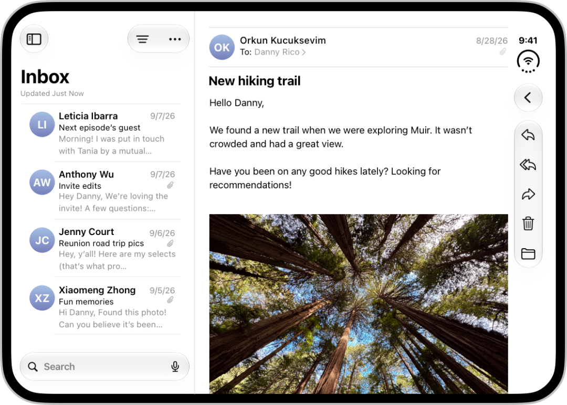Screen dimensions: 567x405
Task: Start dictation with the microphone icon
Action: click(x=175, y=366)
